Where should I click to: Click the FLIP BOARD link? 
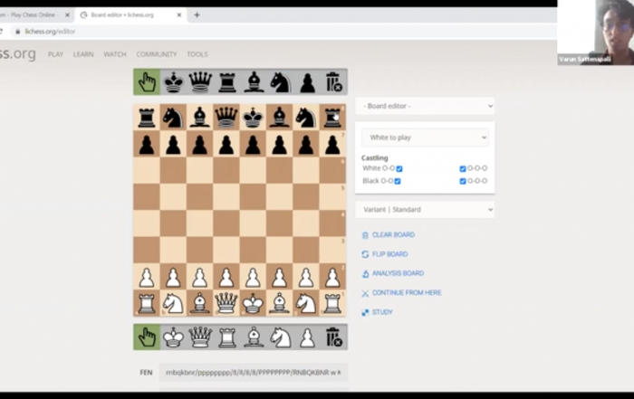point(389,254)
